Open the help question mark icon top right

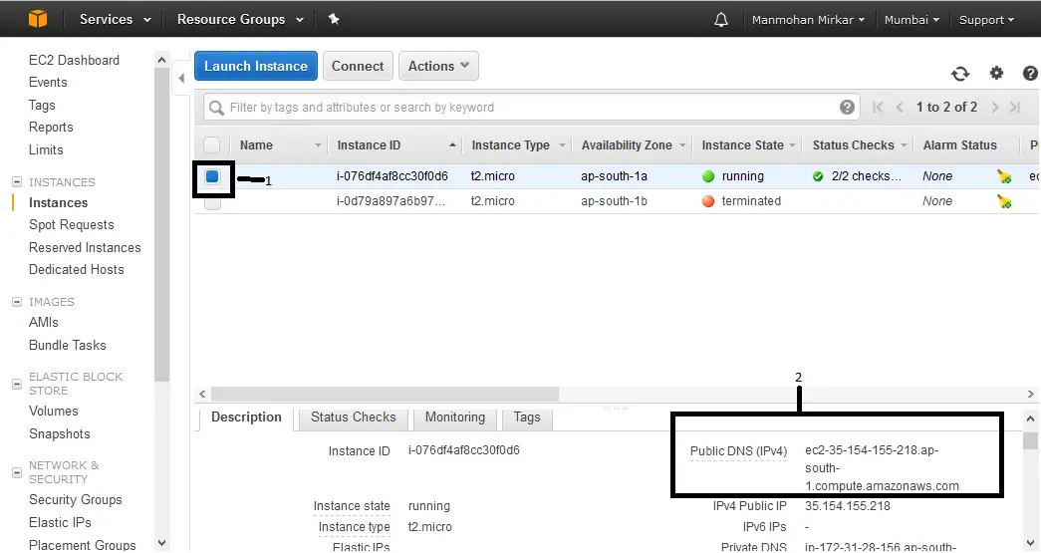pos(1030,73)
